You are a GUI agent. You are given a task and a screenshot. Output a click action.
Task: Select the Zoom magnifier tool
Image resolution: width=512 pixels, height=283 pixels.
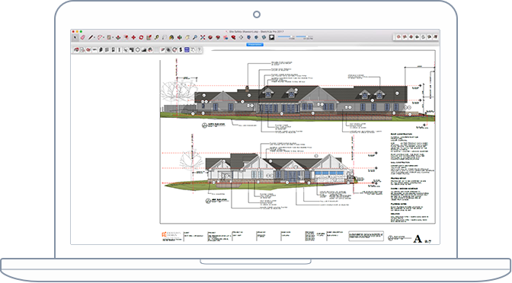195,37
